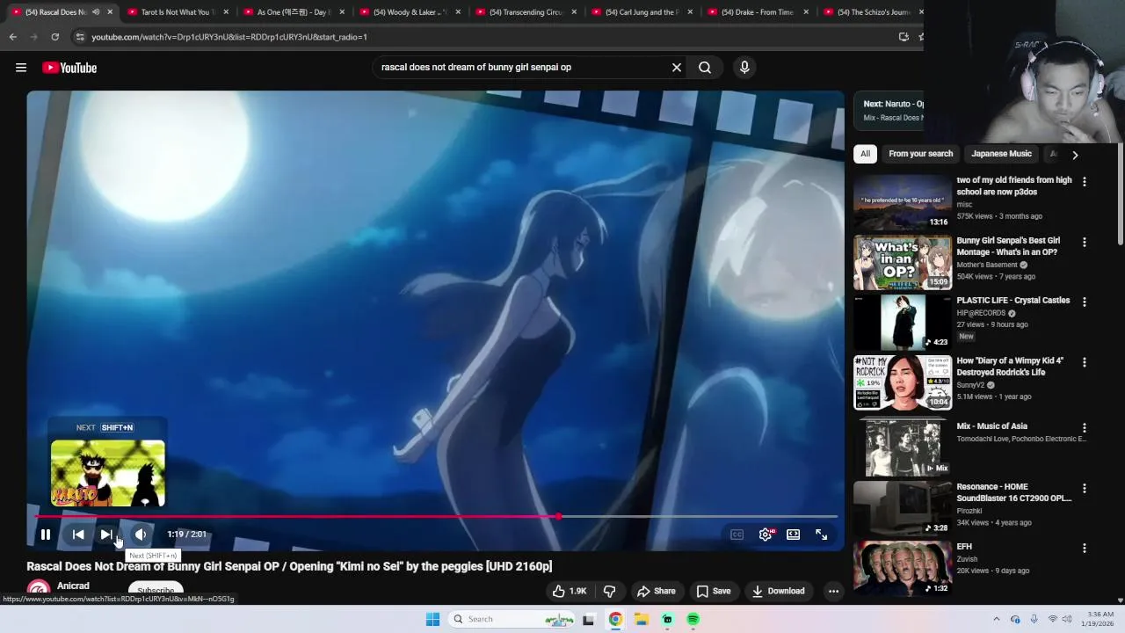The height and width of the screenshot is (633, 1125).
Task: Switch to Drake - From Time tab
Action: [x=756, y=12]
